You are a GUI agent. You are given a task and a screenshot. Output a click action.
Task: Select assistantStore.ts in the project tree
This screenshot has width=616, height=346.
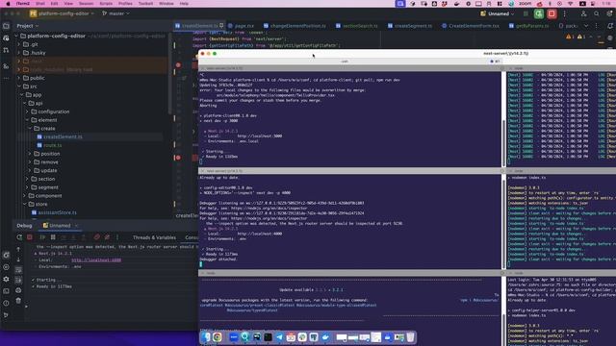(57, 212)
